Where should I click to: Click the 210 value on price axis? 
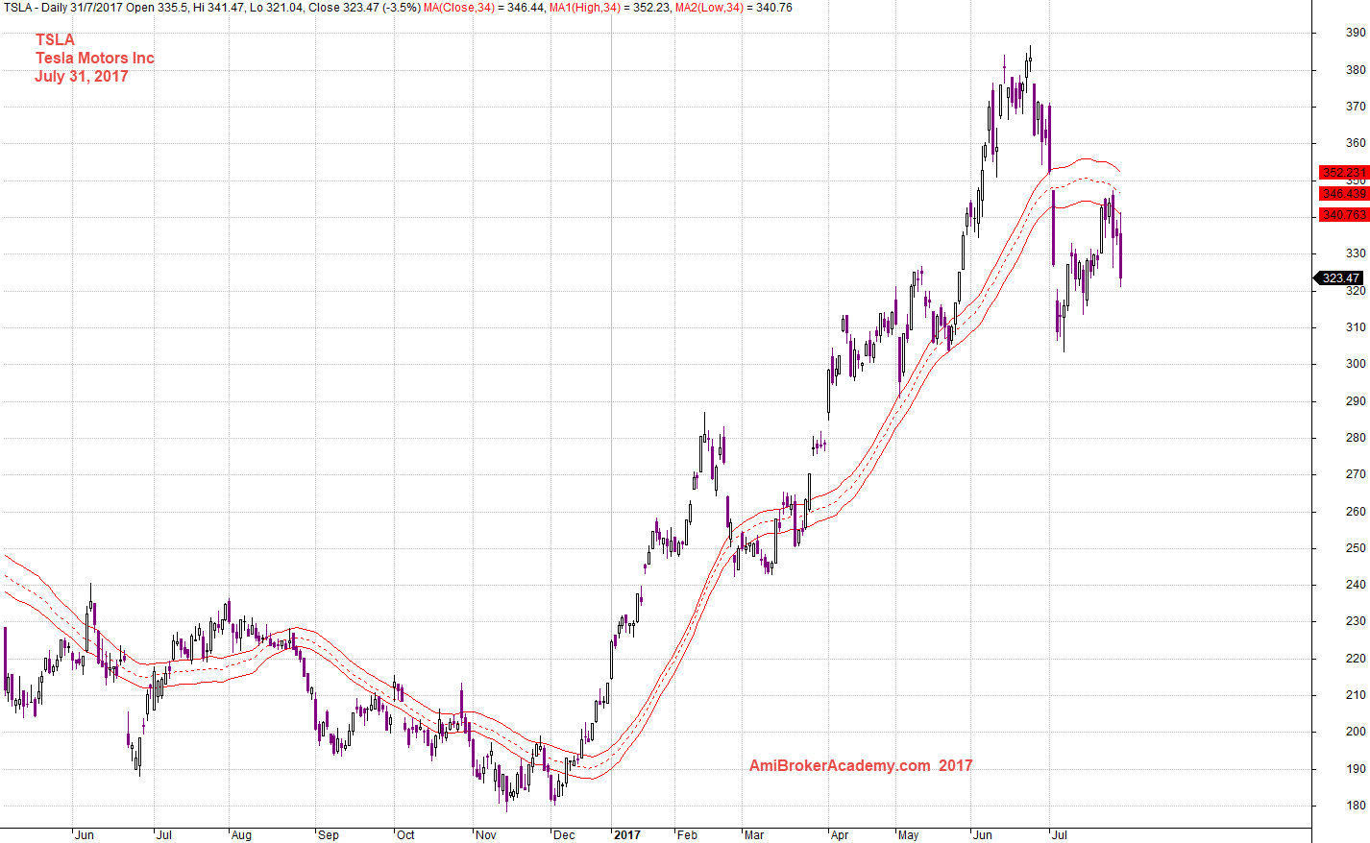click(x=1356, y=695)
